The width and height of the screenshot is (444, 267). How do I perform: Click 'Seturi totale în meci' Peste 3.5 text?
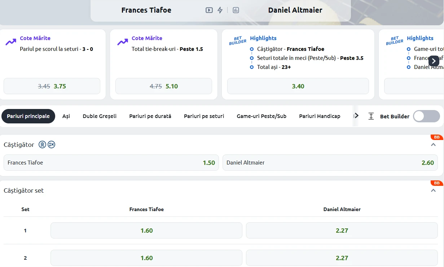(310, 58)
